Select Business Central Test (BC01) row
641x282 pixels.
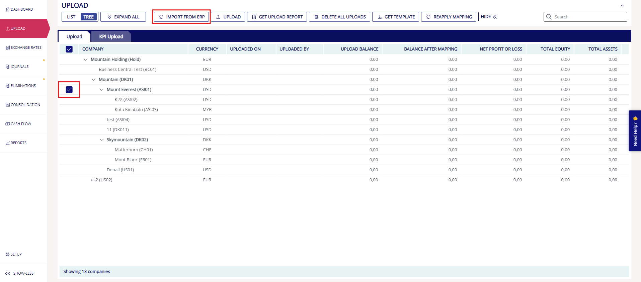point(344,70)
